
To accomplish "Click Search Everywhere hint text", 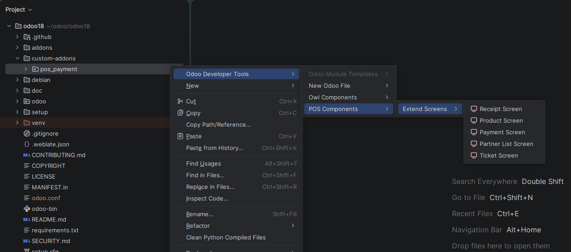I will pyautogui.click(x=484, y=181).
